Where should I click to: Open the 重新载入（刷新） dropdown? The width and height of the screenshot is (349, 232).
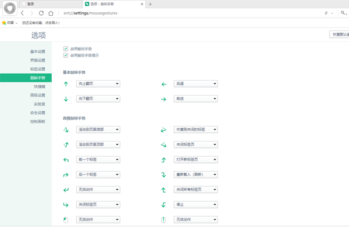[195, 175]
